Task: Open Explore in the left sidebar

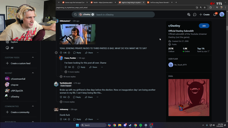Action: point(14,42)
